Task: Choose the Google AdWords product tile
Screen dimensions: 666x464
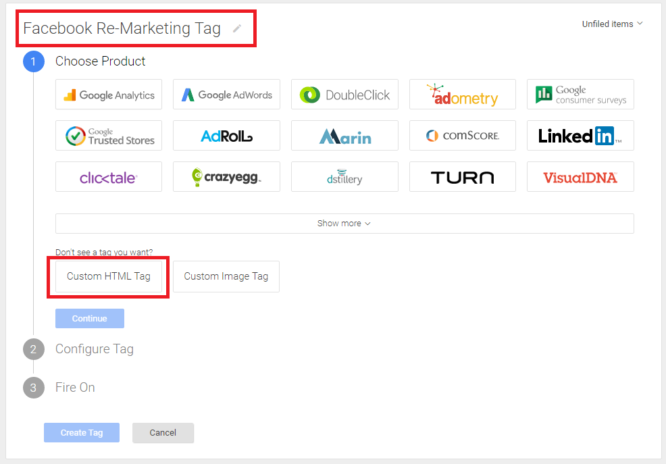Action: click(226, 95)
